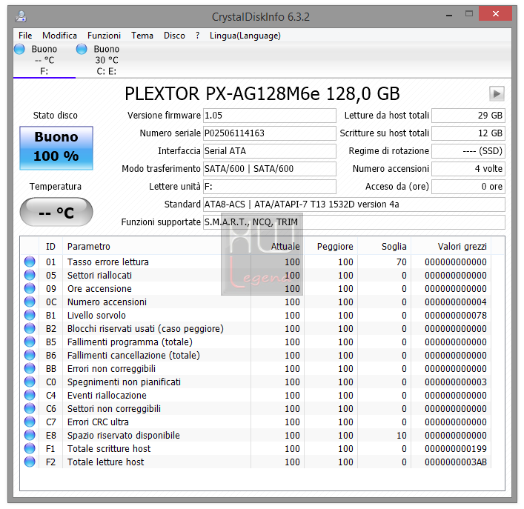Click status orb of Tasso errore lettura row

click(30, 262)
